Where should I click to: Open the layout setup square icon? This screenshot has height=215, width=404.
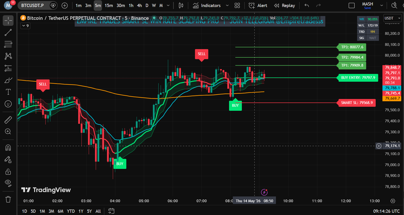click(x=352, y=6)
